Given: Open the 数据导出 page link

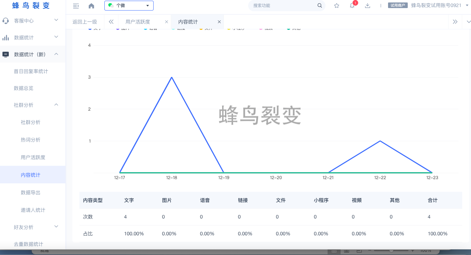Looking at the screenshot, I should (x=31, y=192).
